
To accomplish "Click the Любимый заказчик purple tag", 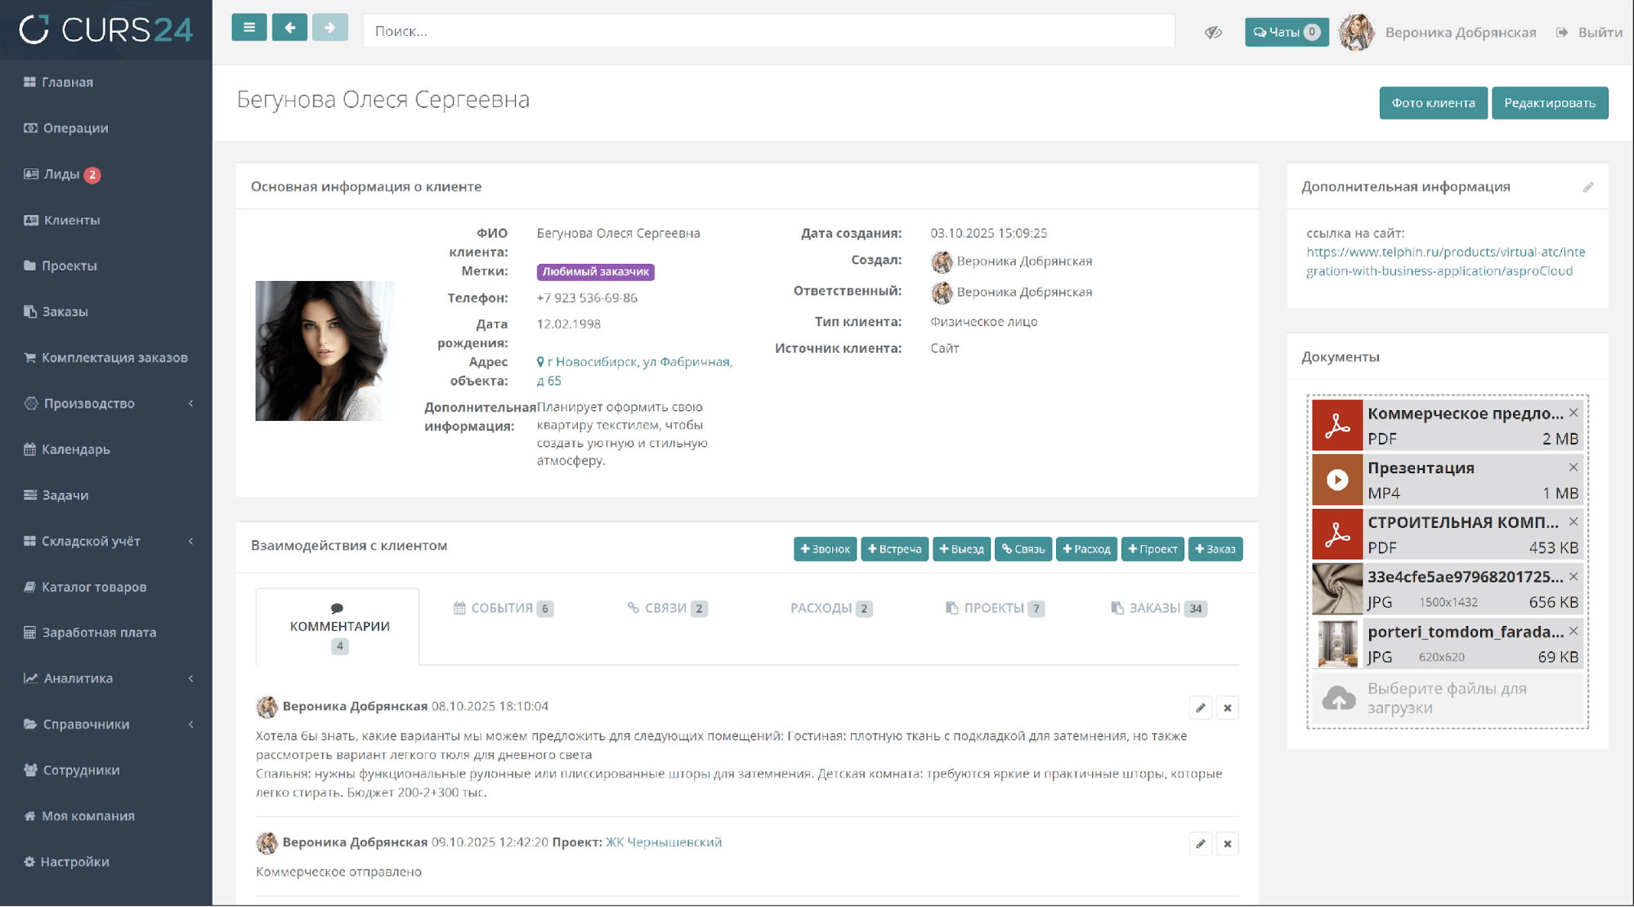I will (595, 271).
